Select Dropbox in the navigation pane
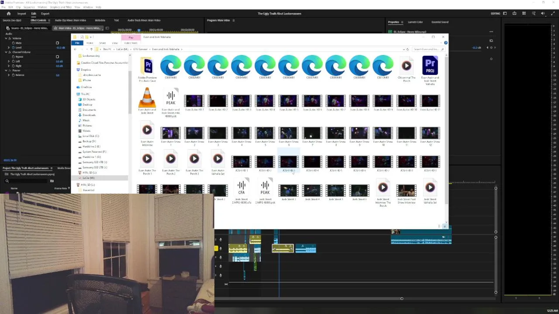559x314 pixels. (86, 70)
